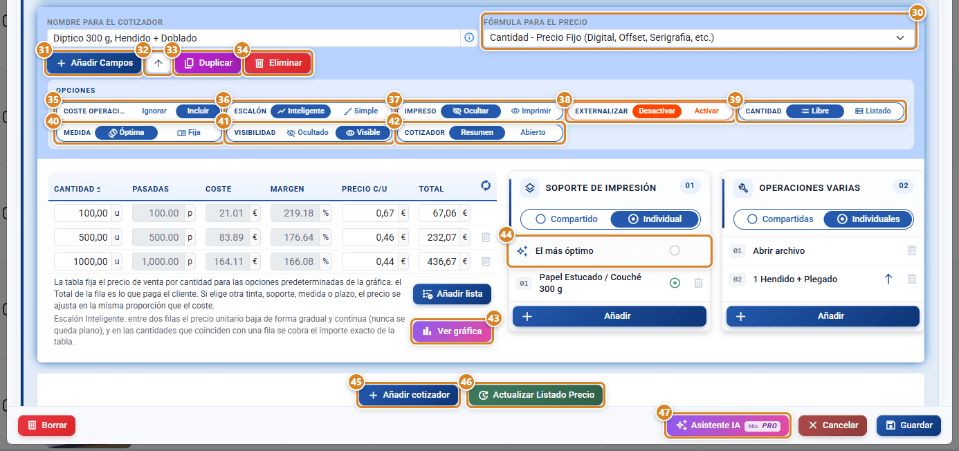Click the 232,07 total input
The image size is (959, 451).
[439, 237]
